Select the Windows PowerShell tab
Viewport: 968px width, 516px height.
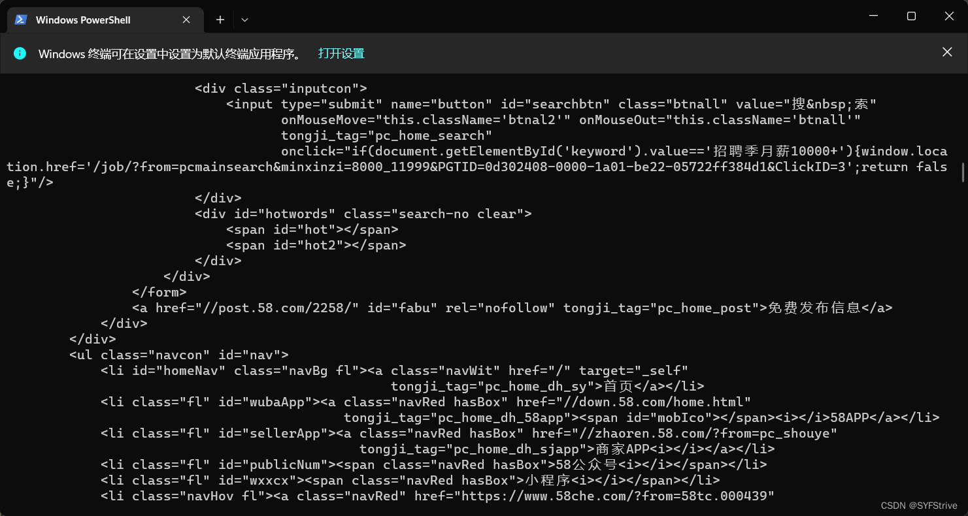point(105,20)
